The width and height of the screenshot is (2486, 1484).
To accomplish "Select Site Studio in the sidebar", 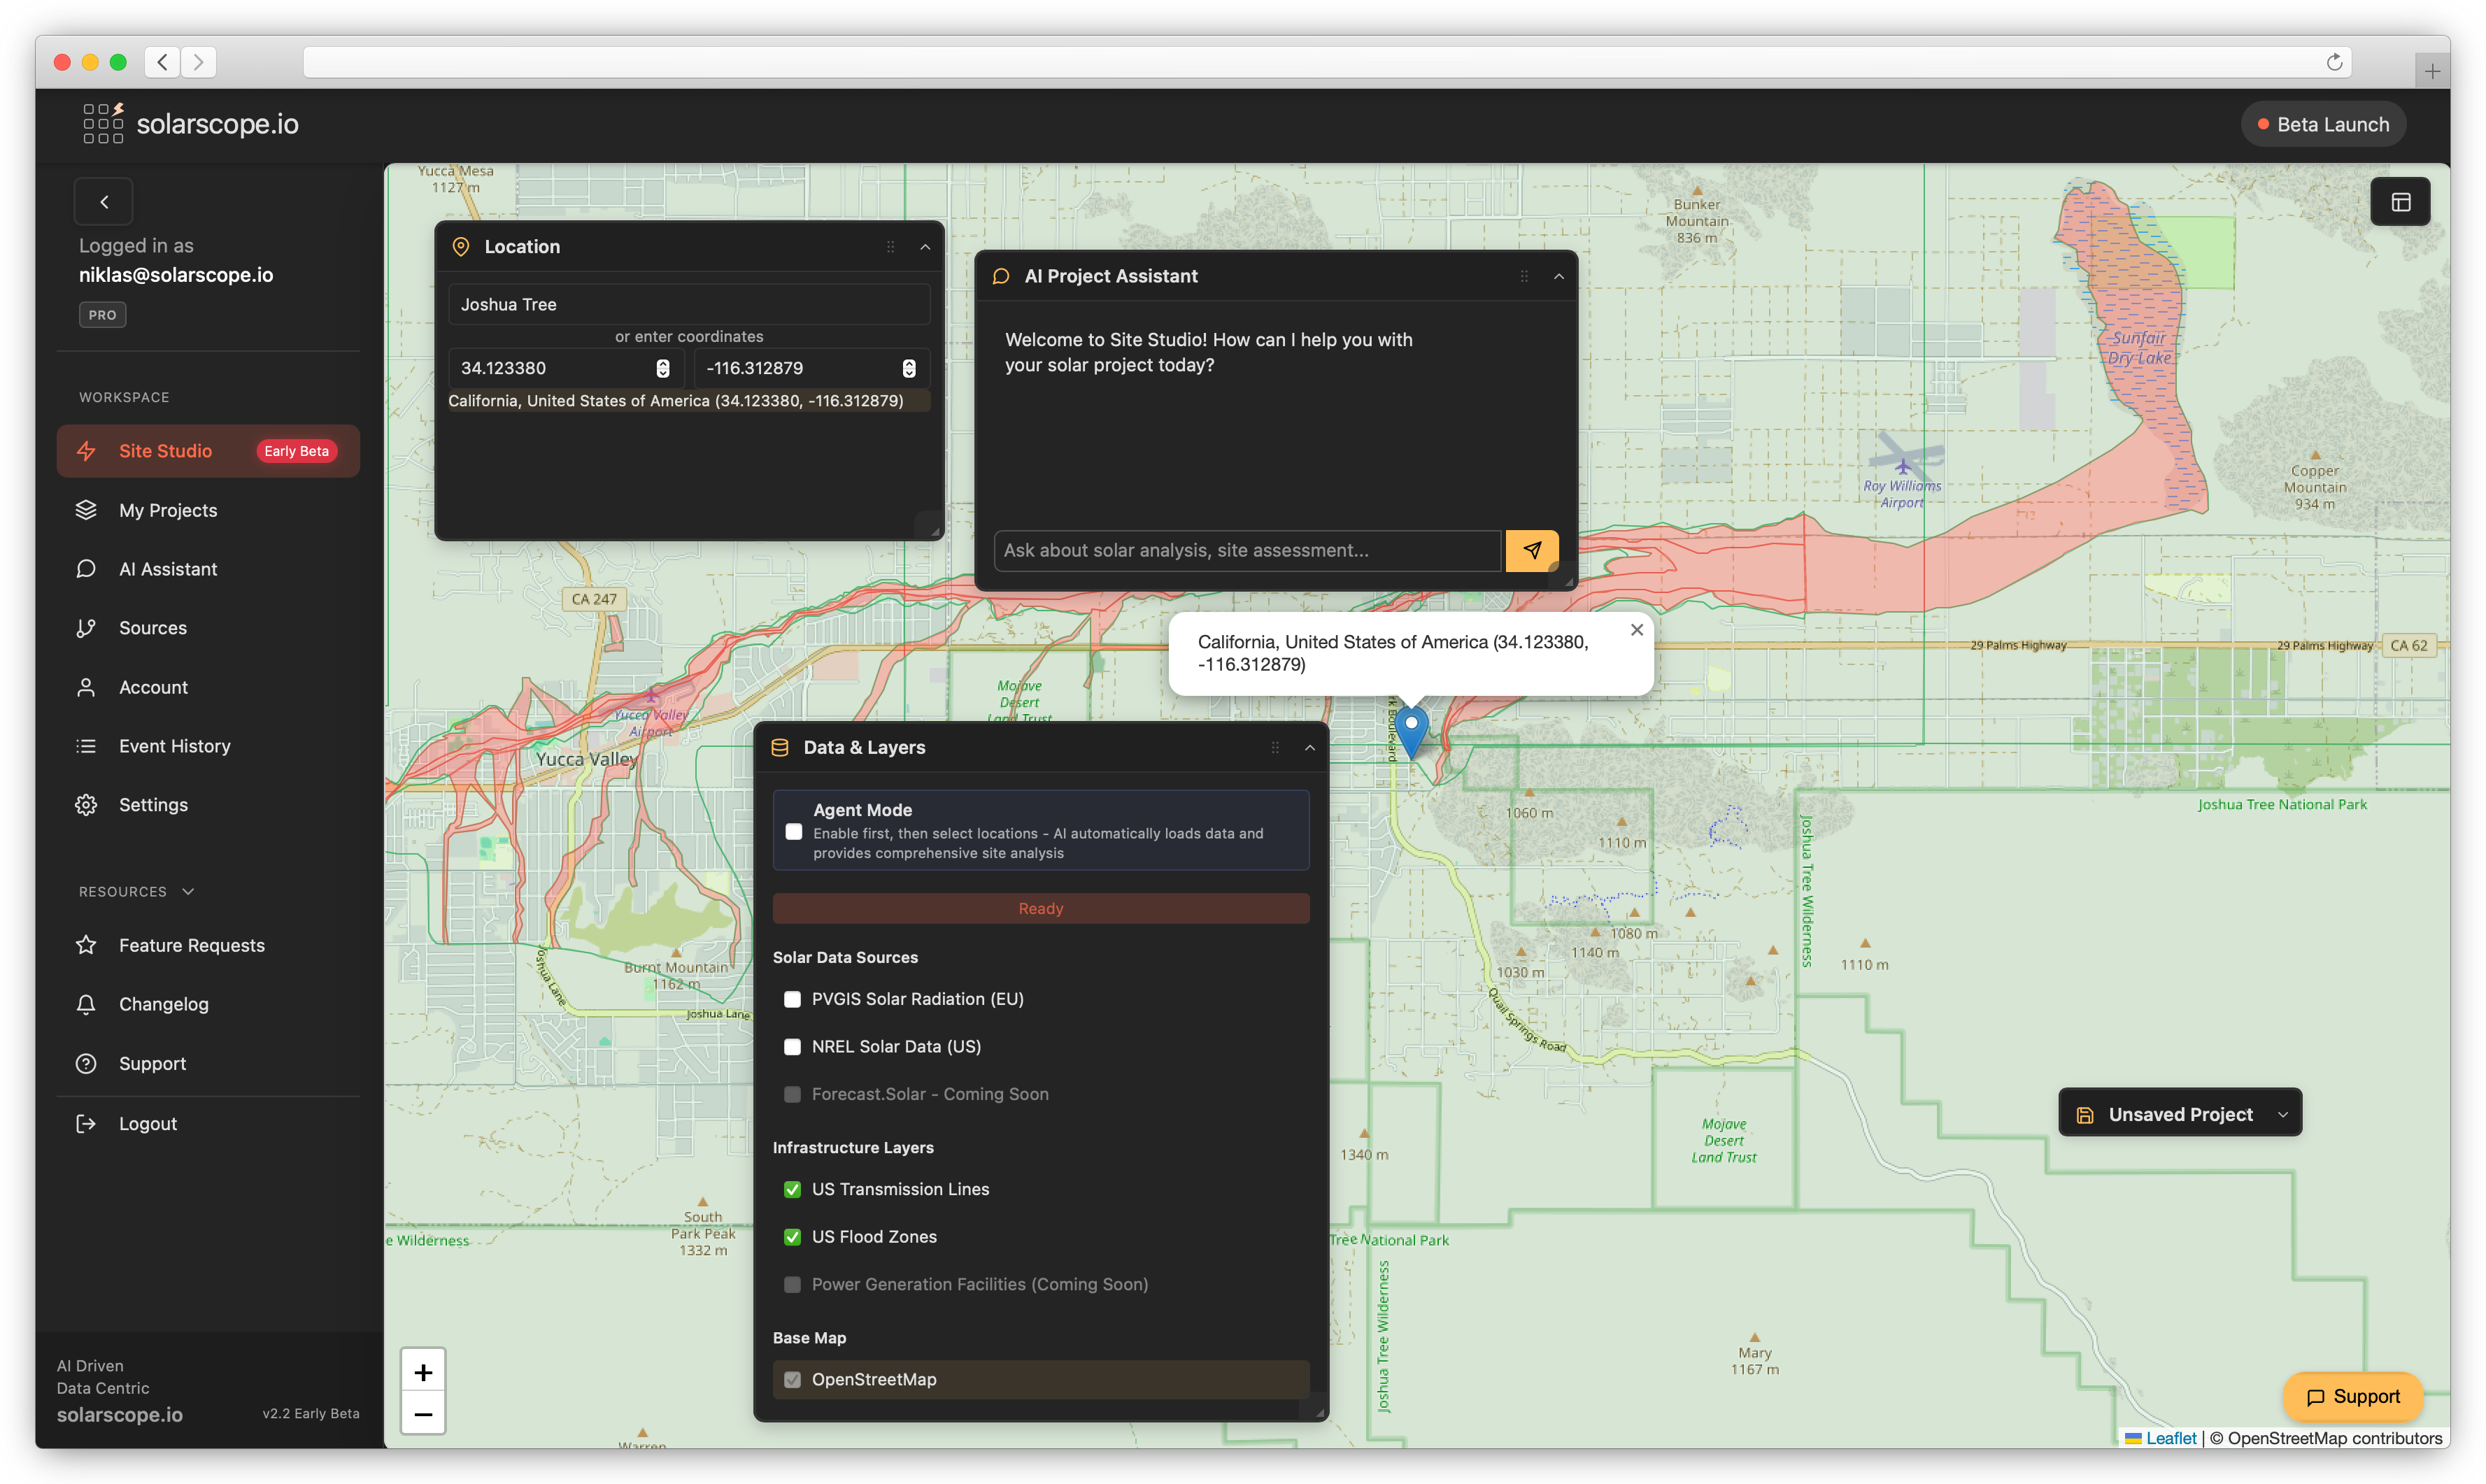I will click(165, 451).
